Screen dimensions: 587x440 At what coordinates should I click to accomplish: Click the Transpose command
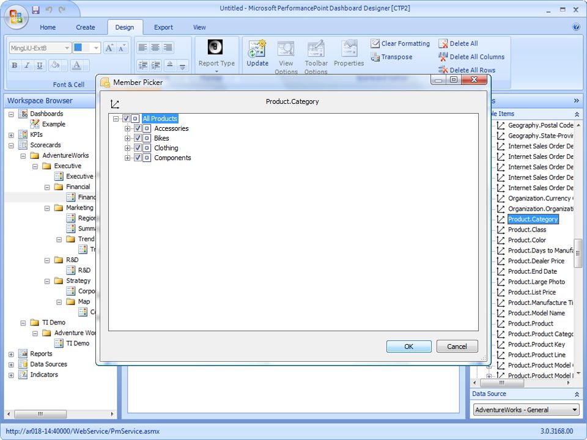coord(391,57)
